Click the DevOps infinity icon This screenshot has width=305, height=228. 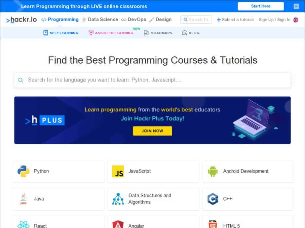point(124,19)
